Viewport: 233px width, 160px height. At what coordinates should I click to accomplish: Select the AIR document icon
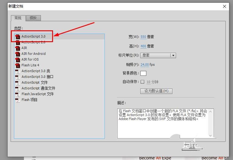pyautogui.click(x=18, y=48)
